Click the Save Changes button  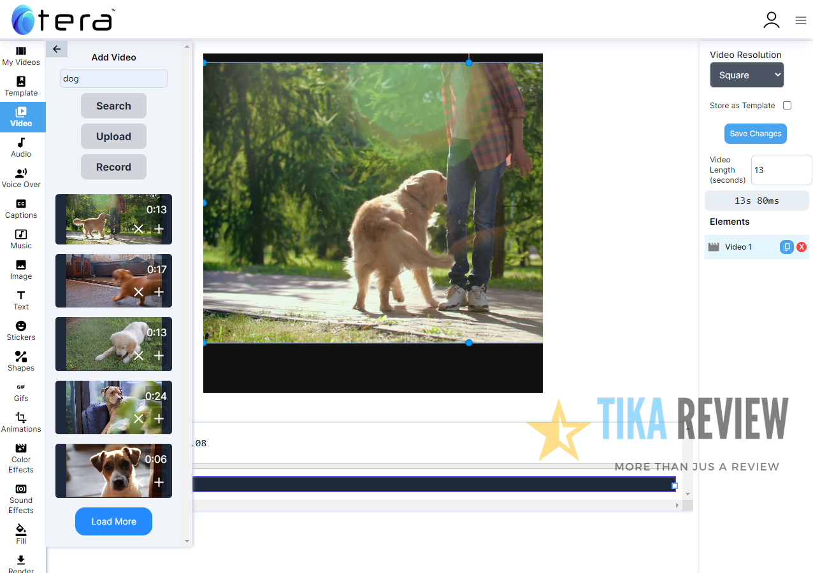click(x=755, y=134)
